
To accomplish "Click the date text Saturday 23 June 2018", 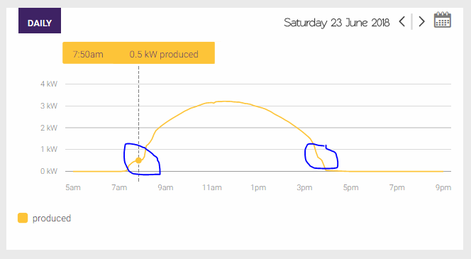I will click(337, 23).
